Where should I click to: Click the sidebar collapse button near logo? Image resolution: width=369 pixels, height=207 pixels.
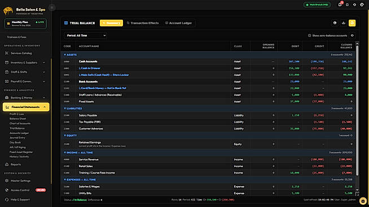coord(52,7)
